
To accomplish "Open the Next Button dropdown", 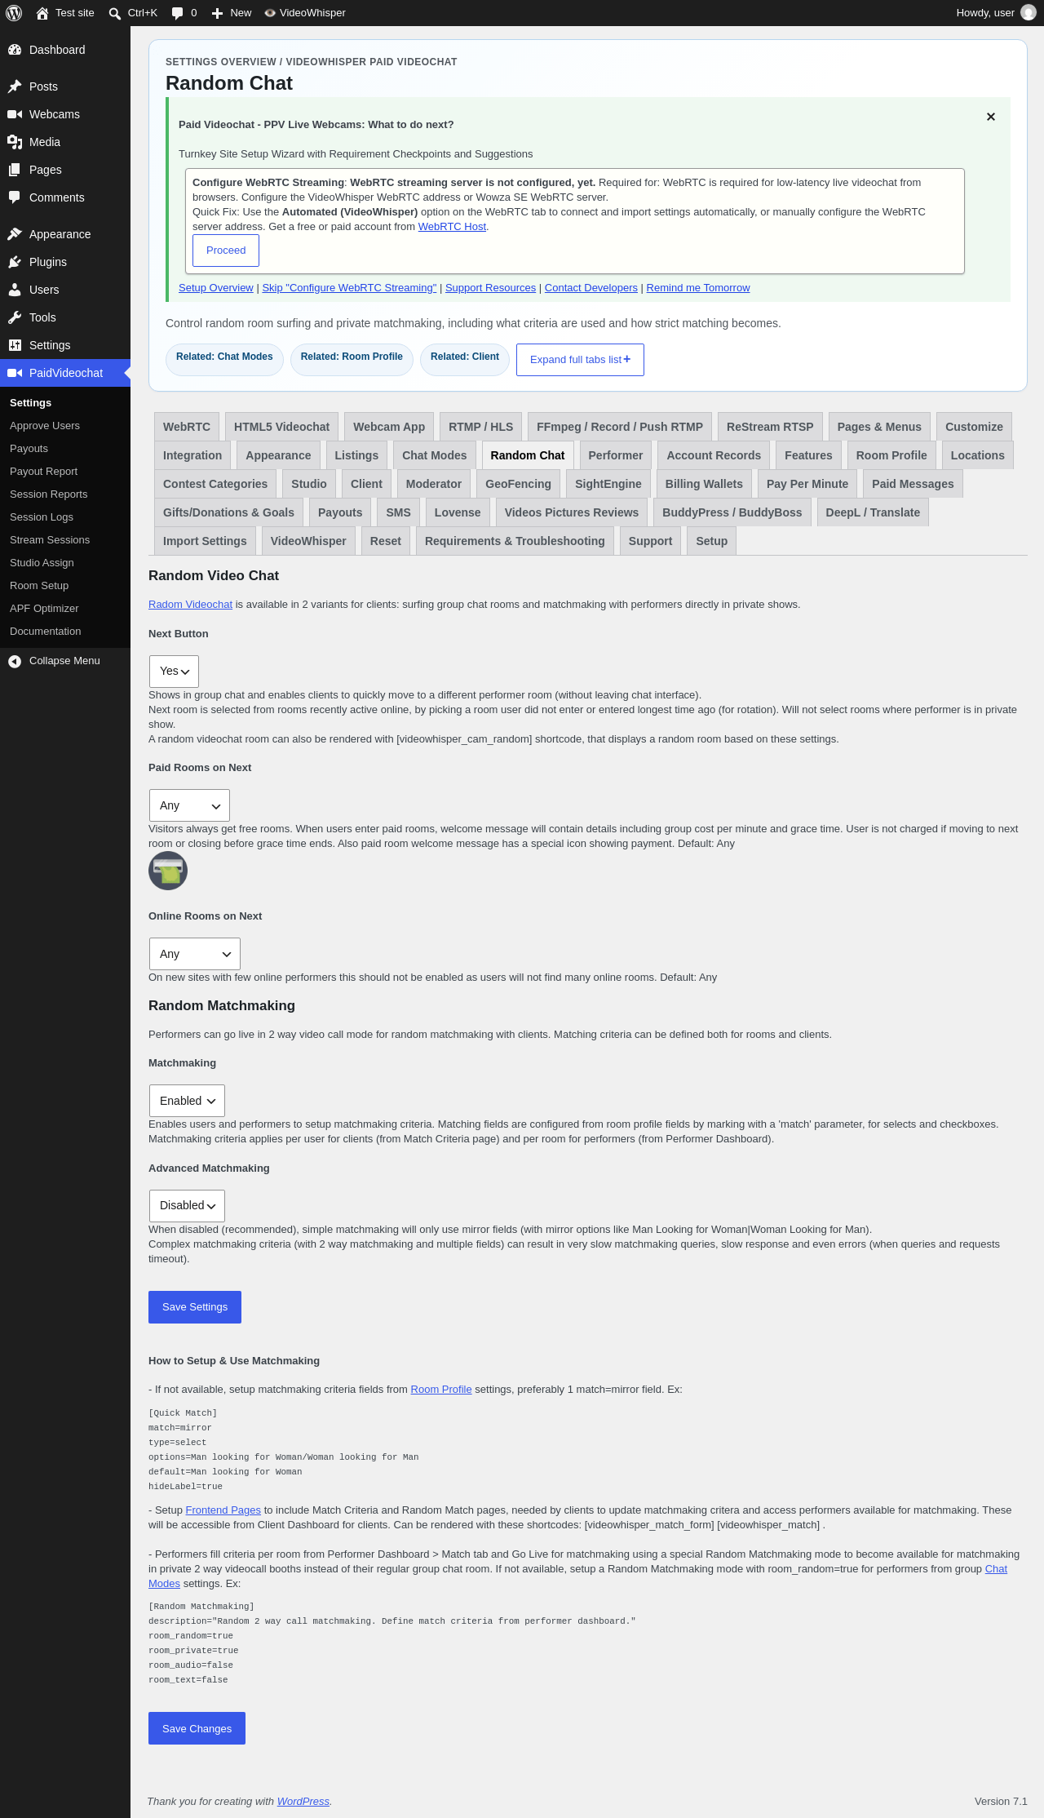I will click(x=174, y=671).
